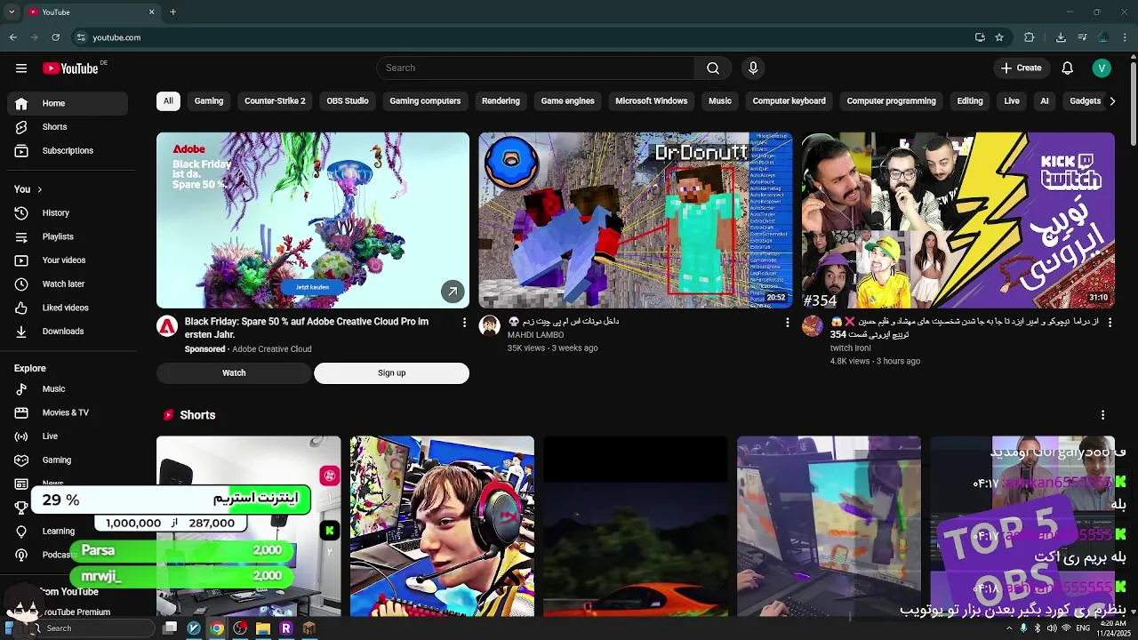This screenshot has height=640, width=1138.
Task: Select the Counter-Strike 2 chip
Action: pos(275,101)
